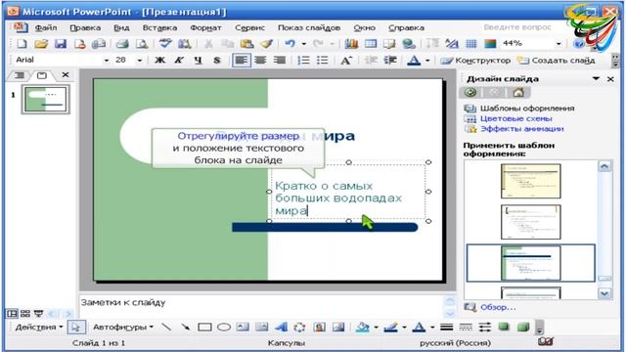
Task: Select the yellow design template thumbnail
Action: tap(530, 181)
